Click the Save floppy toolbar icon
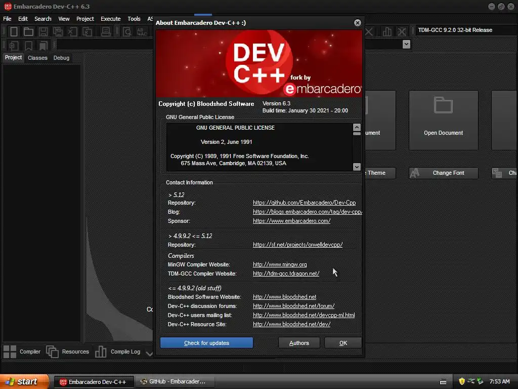Viewport: 518px width, 389px height. (43, 32)
